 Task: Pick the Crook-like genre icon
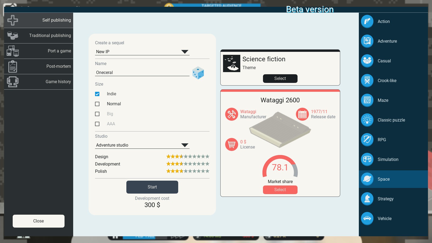367,80
